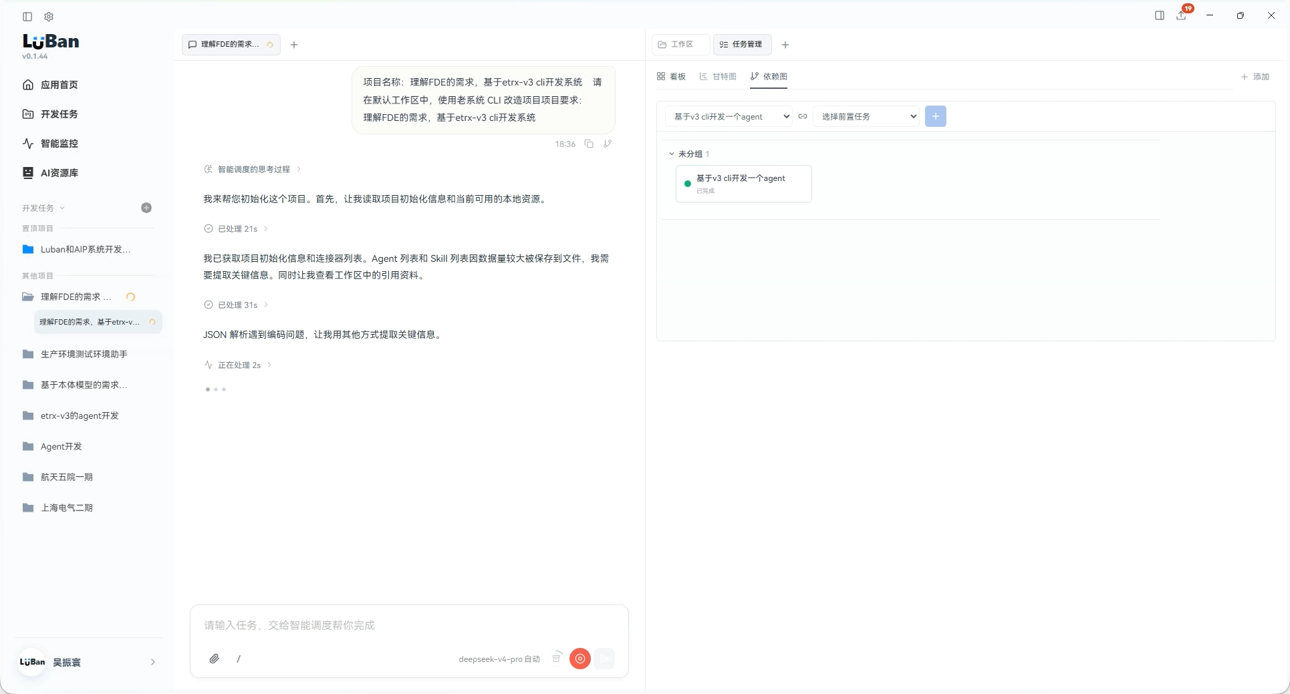Image resolution: width=1290 pixels, height=694 pixels.
Task: Stop the running generation
Action: tap(580, 659)
